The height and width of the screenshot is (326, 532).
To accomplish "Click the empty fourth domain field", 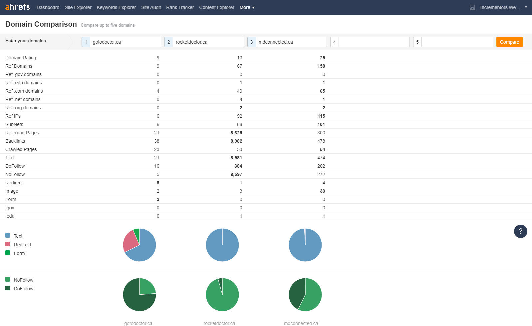I will 374,42.
